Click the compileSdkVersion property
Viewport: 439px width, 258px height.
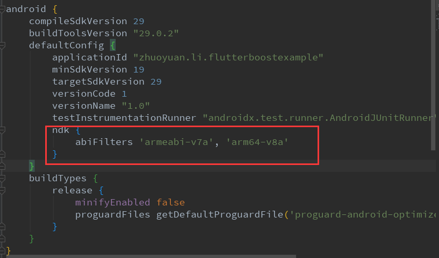[x=78, y=21]
